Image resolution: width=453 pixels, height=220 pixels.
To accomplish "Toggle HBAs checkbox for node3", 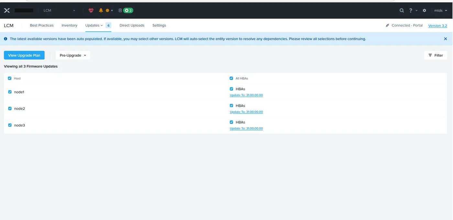I will click(231, 122).
